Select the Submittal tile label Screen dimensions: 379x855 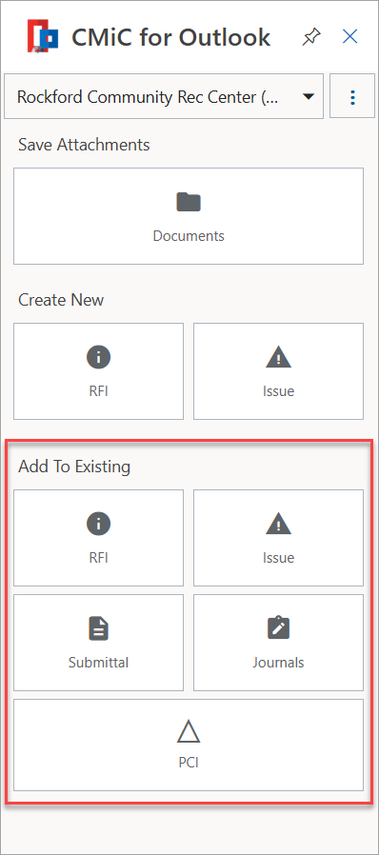point(99,663)
